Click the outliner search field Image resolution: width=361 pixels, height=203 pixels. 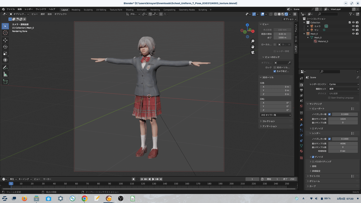pyautogui.click(x=328, y=14)
